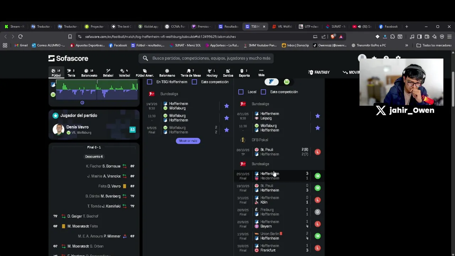The height and width of the screenshot is (256, 455).
Task: Toggle Esta competición checkbox in head-to-head column
Action: (194, 82)
